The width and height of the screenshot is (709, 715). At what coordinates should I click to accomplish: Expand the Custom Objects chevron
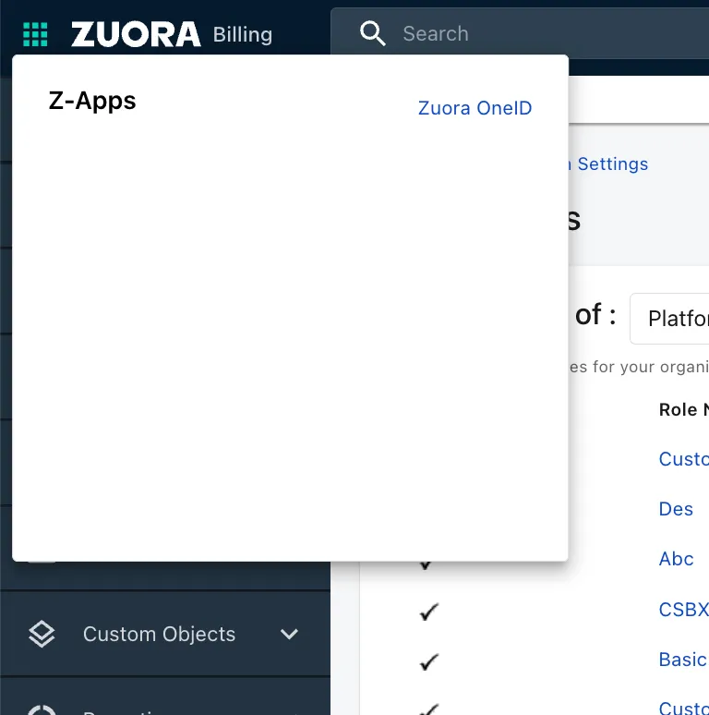(x=289, y=634)
